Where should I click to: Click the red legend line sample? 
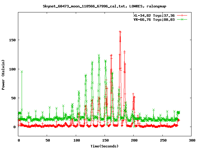(x=182, y=16)
